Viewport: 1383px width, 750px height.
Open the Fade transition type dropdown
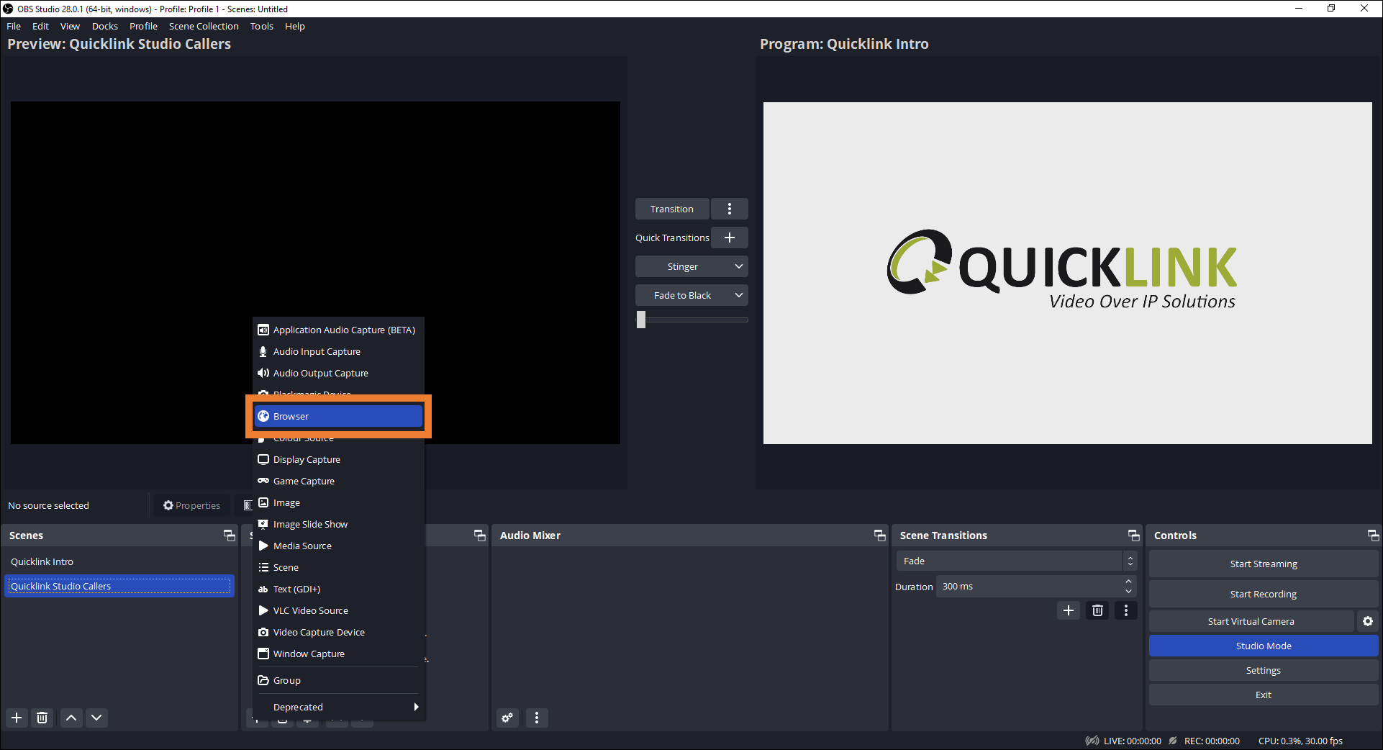1016,561
